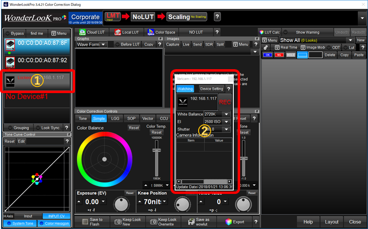This screenshot has width=368, height=229.
Task: Click the link chain icon in Looks toolbar
Action: (266, 48)
